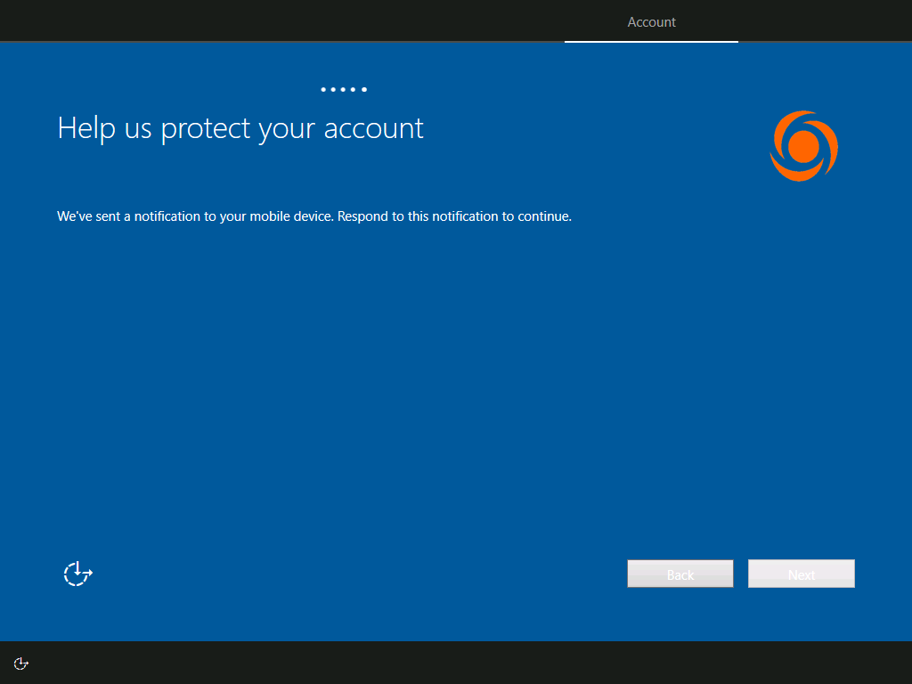Click the middle dot of loading indicator
The width and height of the screenshot is (912, 684).
point(344,89)
